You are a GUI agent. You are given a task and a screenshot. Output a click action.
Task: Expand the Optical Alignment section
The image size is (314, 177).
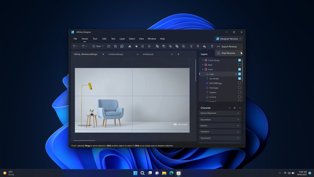(220, 113)
